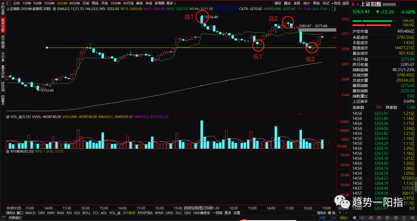417x221 pixels.
Task: Open the 关联报价 panel icon
Action: (x=4, y=218)
